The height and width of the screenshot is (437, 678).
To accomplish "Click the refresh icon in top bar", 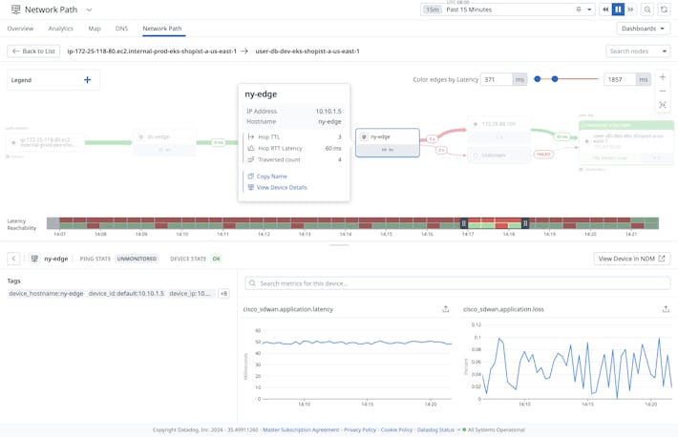I will coord(664,10).
